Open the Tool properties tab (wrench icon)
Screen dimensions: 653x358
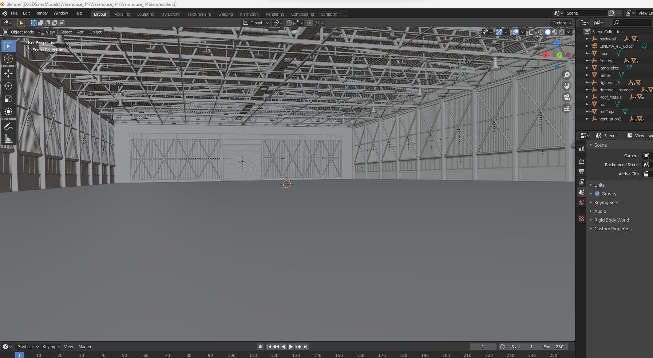tap(582, 148)
